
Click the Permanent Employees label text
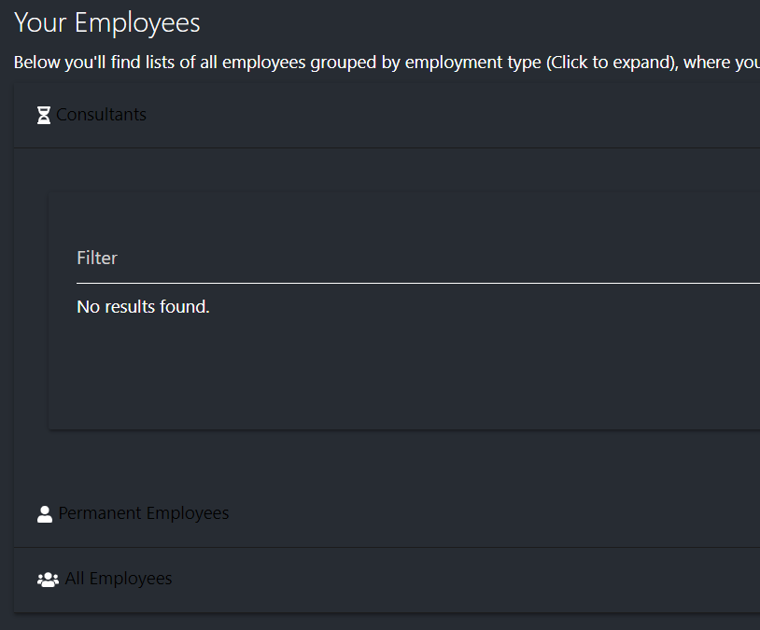tap(144, 512)
